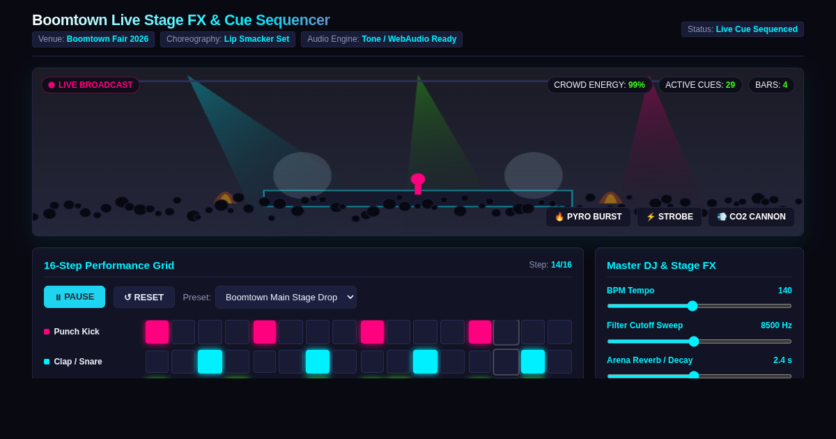Toggle Punch Kick step 2
The height and width of the screenshot is (439, 836).
[x=183, y=332]
